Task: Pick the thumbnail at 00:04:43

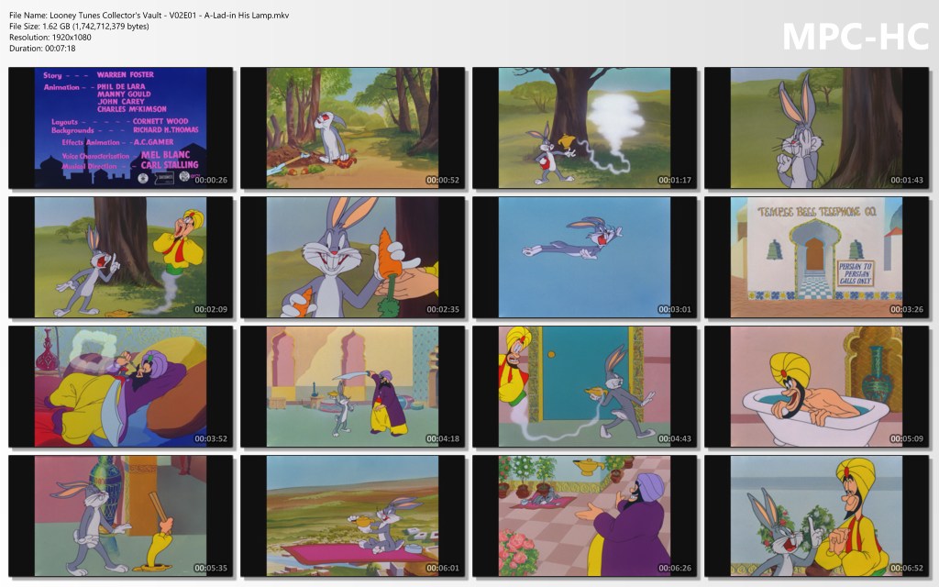Action: [584, 386]
